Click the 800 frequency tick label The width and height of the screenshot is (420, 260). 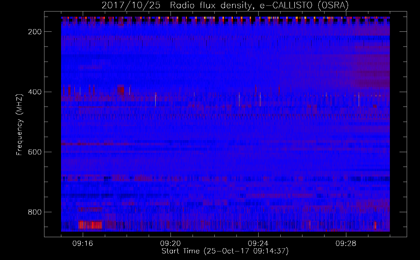point(35,212)
